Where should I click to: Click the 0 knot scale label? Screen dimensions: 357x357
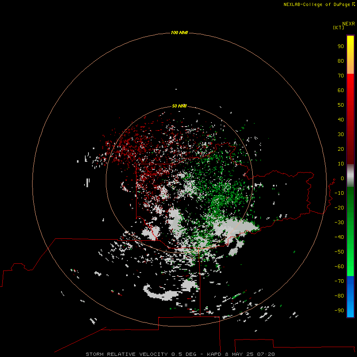pos(342,178)
